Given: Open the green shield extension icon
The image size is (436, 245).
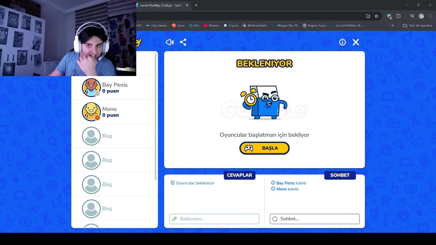Looking at the screenshot, I should click(389, 16).
